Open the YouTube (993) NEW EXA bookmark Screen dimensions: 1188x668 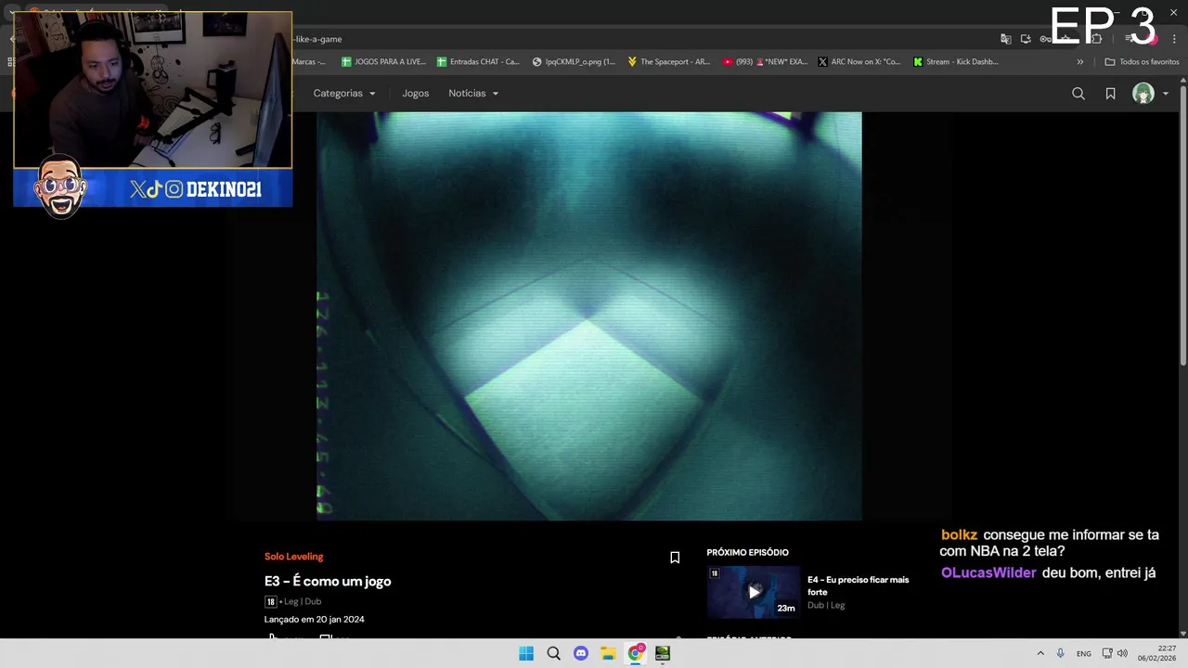tap(765, 62)
